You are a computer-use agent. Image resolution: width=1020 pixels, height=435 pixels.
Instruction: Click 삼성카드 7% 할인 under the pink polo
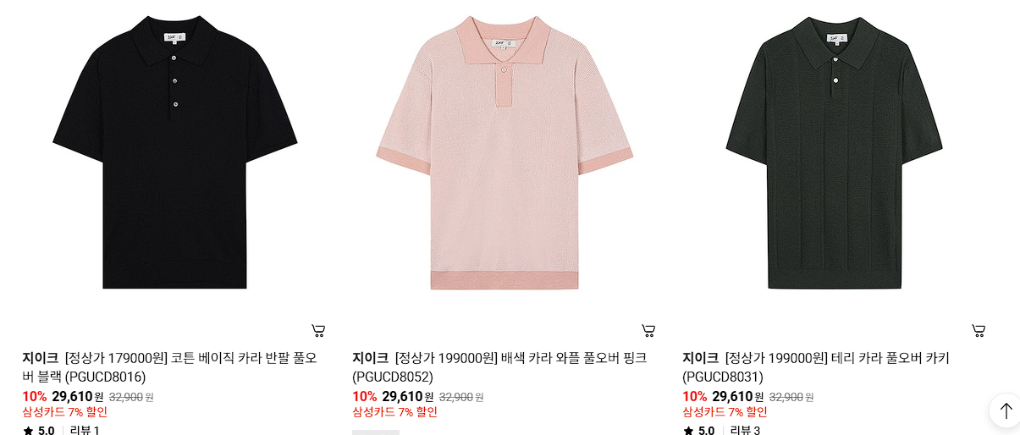[395, 412]
